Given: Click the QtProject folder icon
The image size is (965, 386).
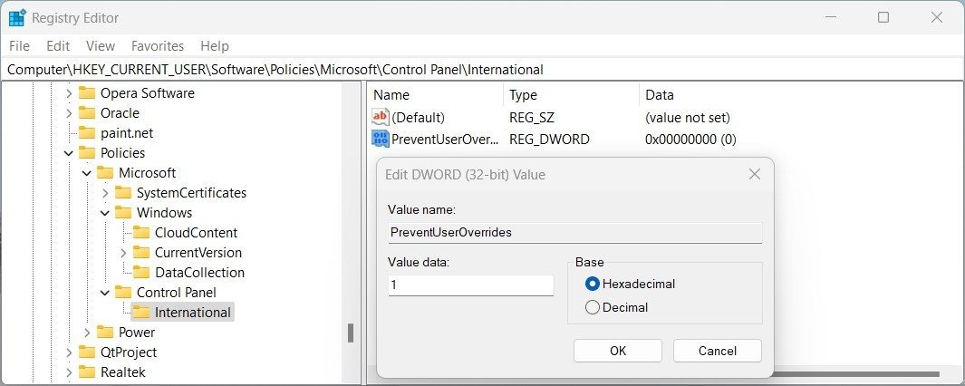Looking at the screenshot, I should coord(87,352).
